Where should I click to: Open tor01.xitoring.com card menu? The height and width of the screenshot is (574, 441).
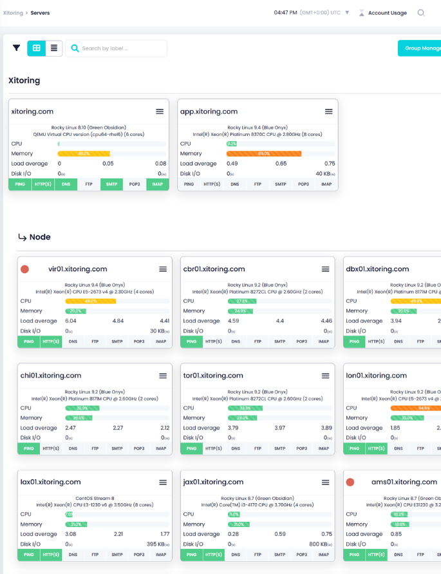pos(325,376)
